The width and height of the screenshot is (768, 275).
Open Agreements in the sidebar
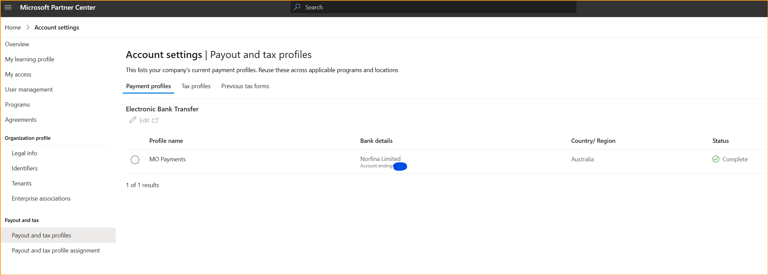[x=21, y=120]
